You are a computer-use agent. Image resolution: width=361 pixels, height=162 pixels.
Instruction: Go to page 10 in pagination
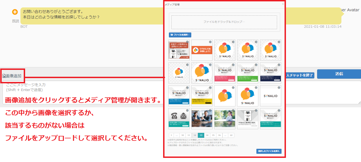click(x=182, y=135)
